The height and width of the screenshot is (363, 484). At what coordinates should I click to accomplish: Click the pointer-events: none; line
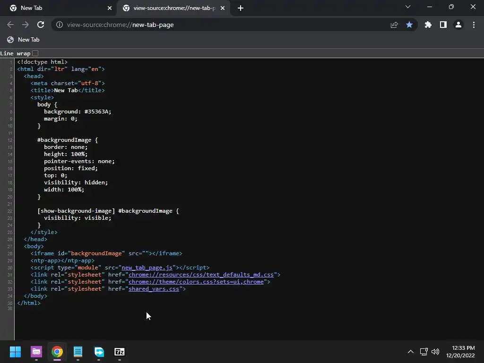click(79, 162)
